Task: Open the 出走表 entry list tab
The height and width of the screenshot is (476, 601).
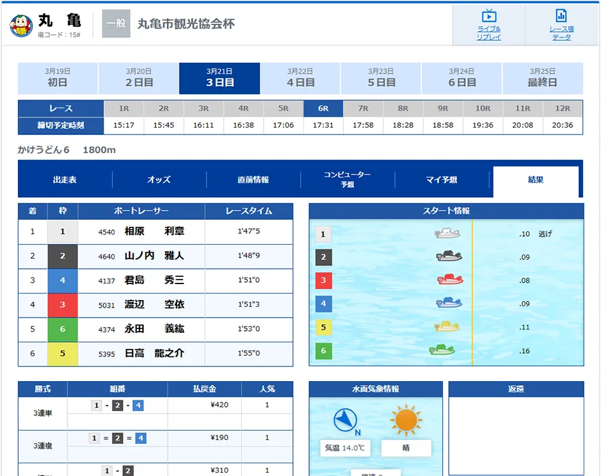Action: point(65,180)
